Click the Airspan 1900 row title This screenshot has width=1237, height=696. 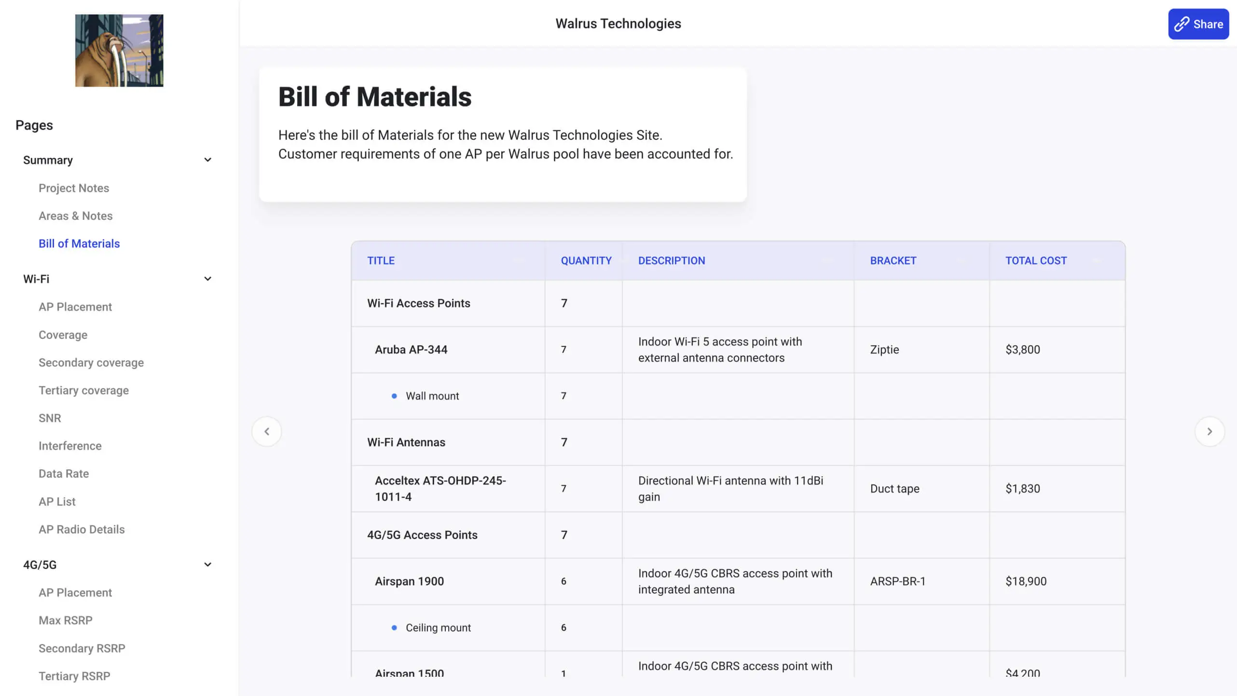(x=409, y=581)
